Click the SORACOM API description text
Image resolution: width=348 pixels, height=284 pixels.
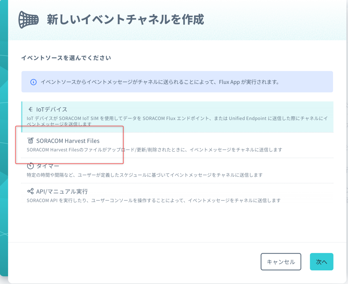pyautogui.click(x=154, y=200)
